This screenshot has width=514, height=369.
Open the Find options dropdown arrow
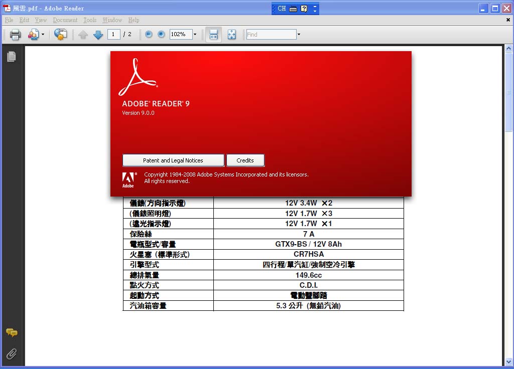pyautogui.click(x=299, y=35)
